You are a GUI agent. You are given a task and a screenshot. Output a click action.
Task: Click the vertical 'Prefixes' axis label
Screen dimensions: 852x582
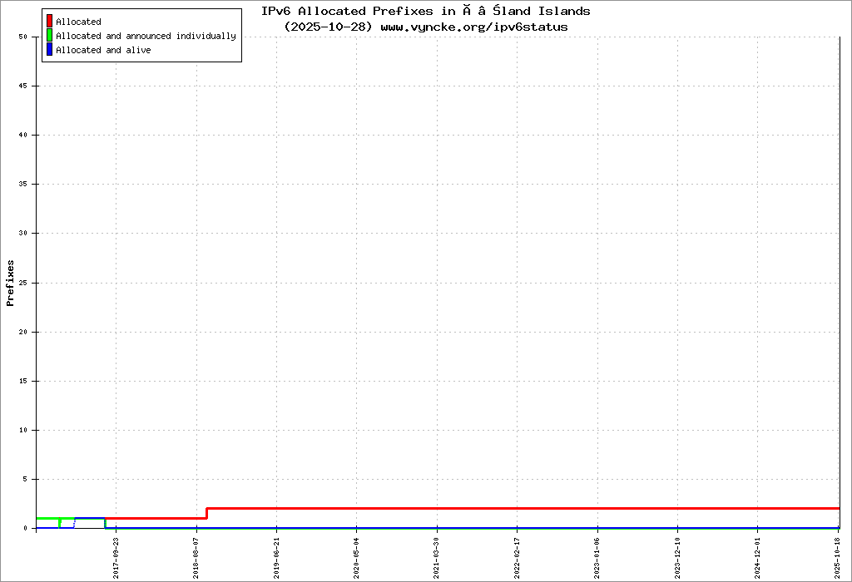click(11, 283)
